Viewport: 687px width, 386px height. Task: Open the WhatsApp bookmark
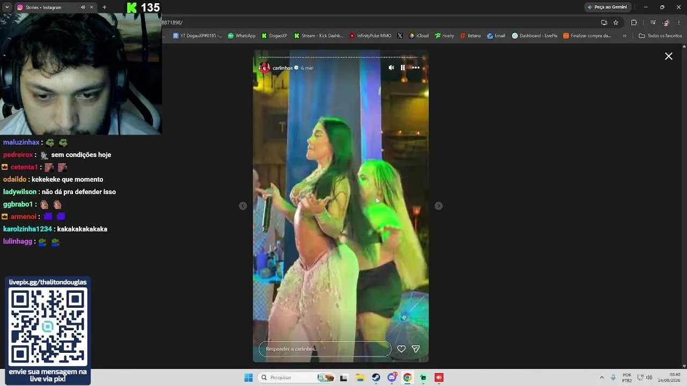click(242, 36)
